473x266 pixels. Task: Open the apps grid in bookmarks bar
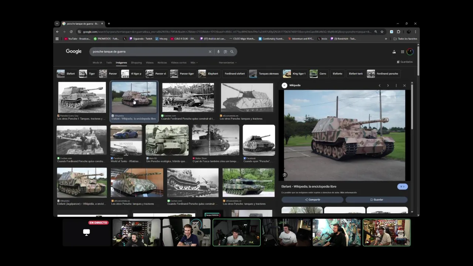(57, 38)
